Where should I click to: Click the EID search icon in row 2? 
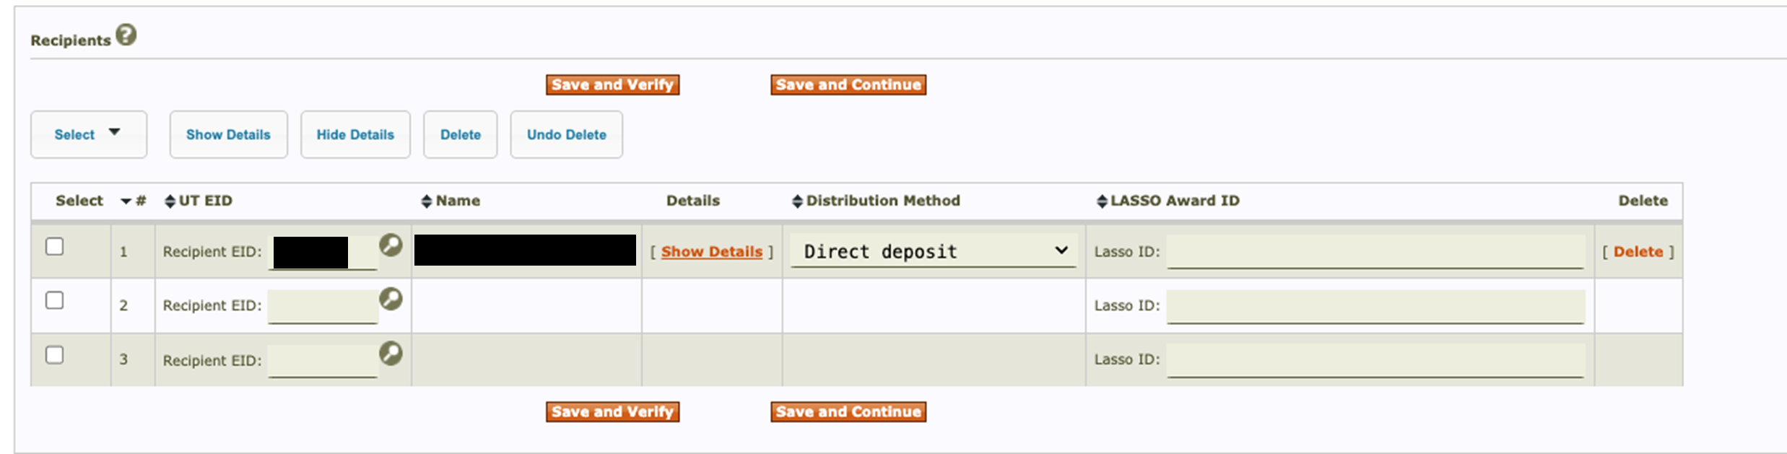[391, 299]
